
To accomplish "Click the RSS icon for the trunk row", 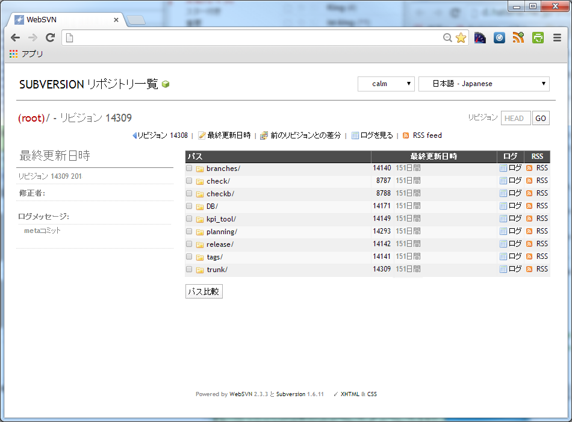I will (x=529, y=269).
